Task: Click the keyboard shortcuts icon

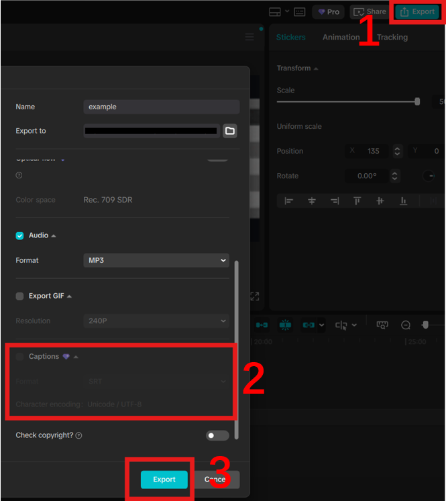Action: click(299, 12)
